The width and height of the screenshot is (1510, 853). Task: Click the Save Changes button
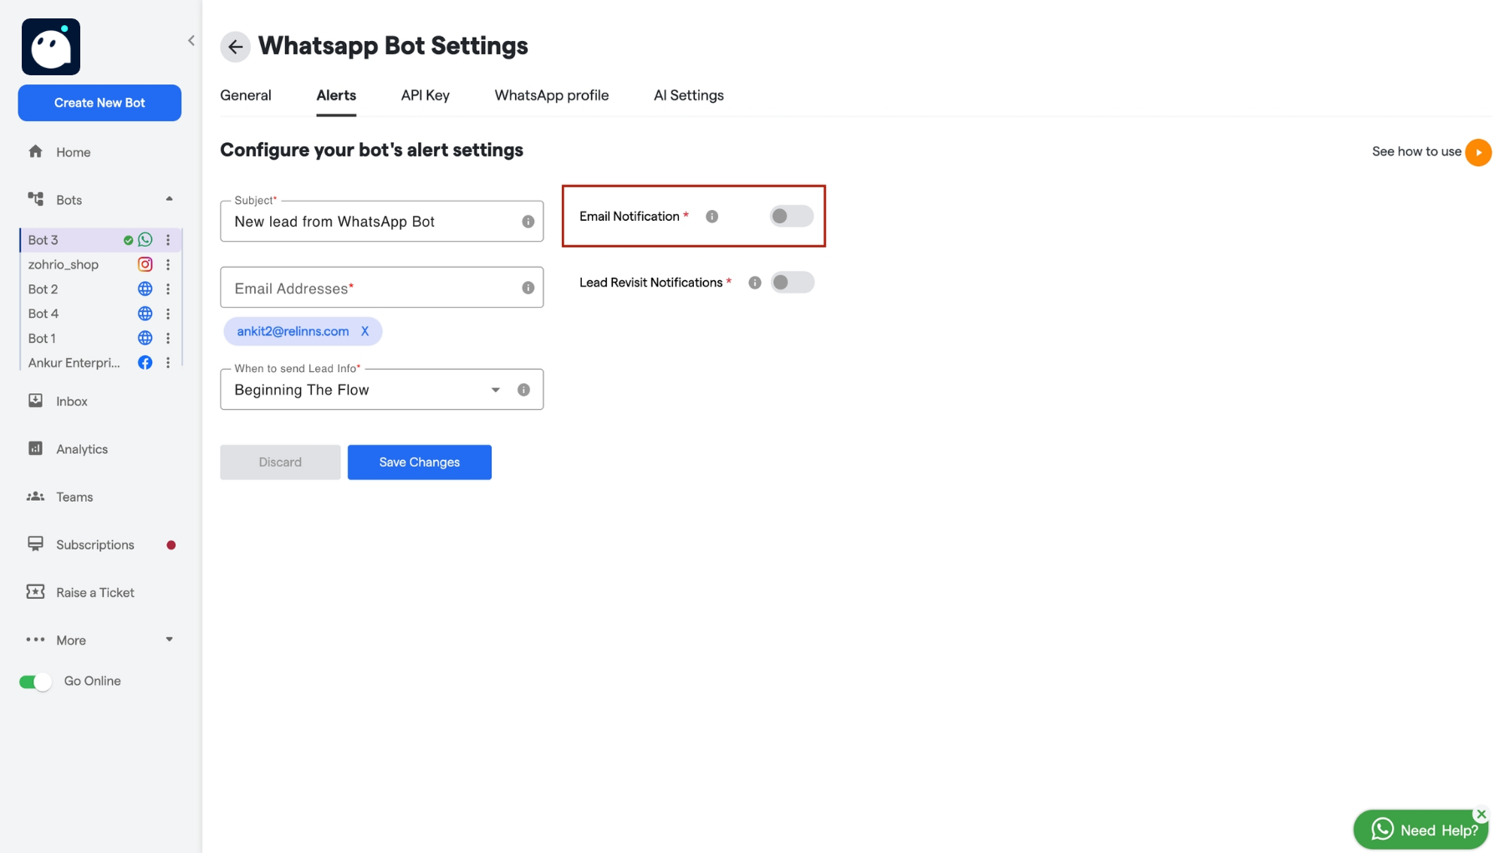click(x=420, y=462)
